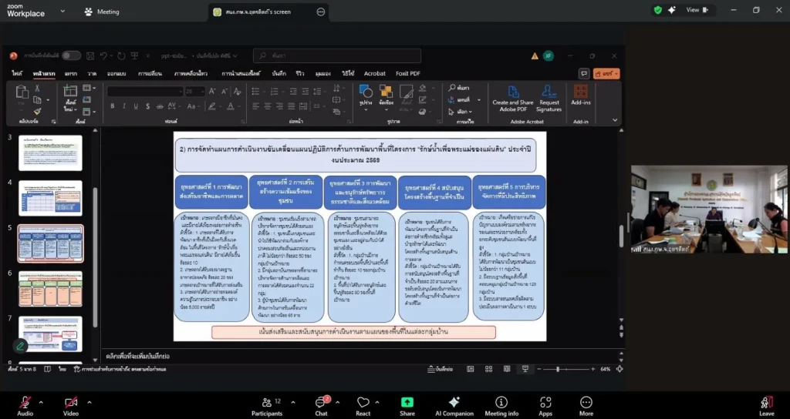Open Meeting info
This screenshot has height=419, width=790.
point(501,403)
